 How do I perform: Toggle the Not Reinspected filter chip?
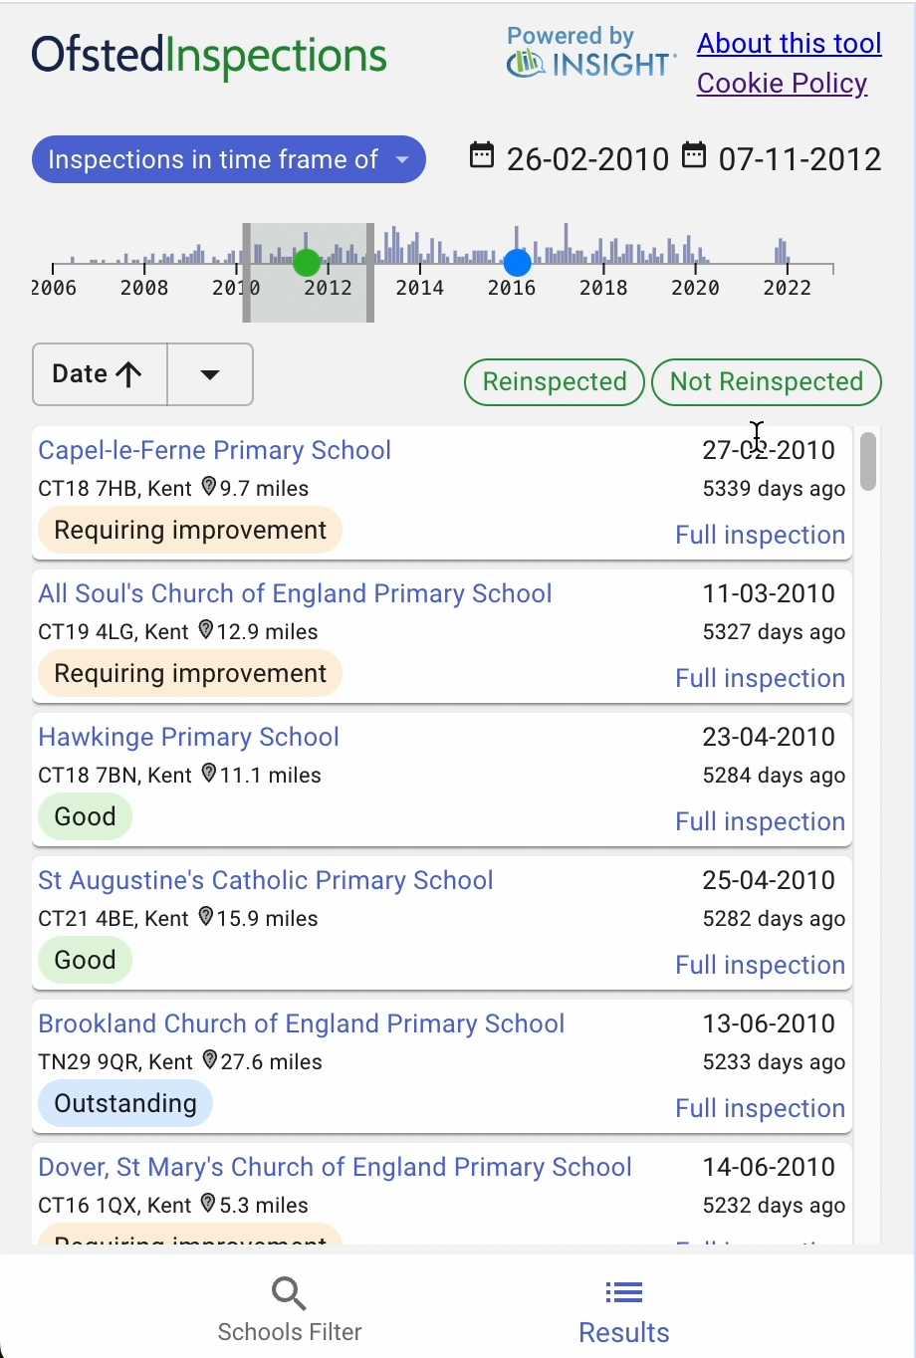[767, 382]
